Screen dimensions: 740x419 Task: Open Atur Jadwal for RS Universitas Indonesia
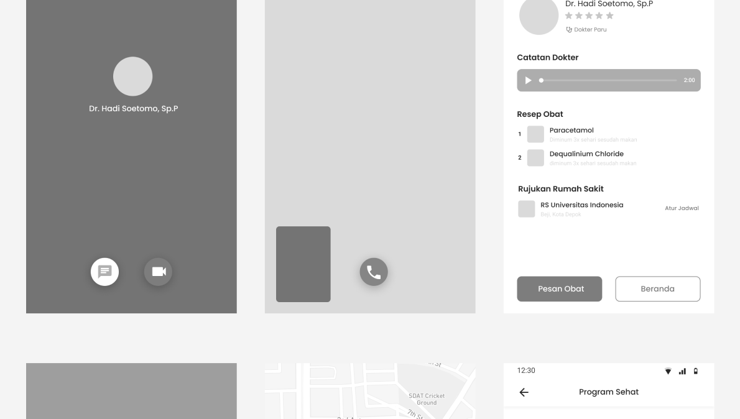tap(682, 208)
